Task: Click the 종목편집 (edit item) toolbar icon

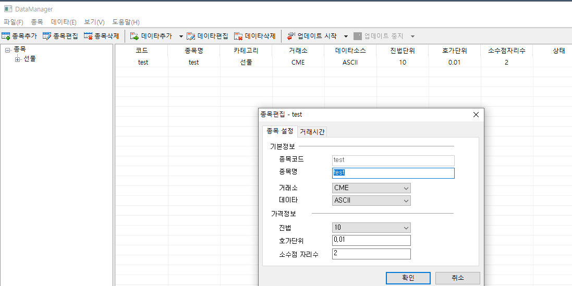Action: coord(47,36)
